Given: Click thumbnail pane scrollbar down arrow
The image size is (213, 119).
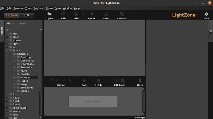Looking at the screenshot, I should pos(143,114).
